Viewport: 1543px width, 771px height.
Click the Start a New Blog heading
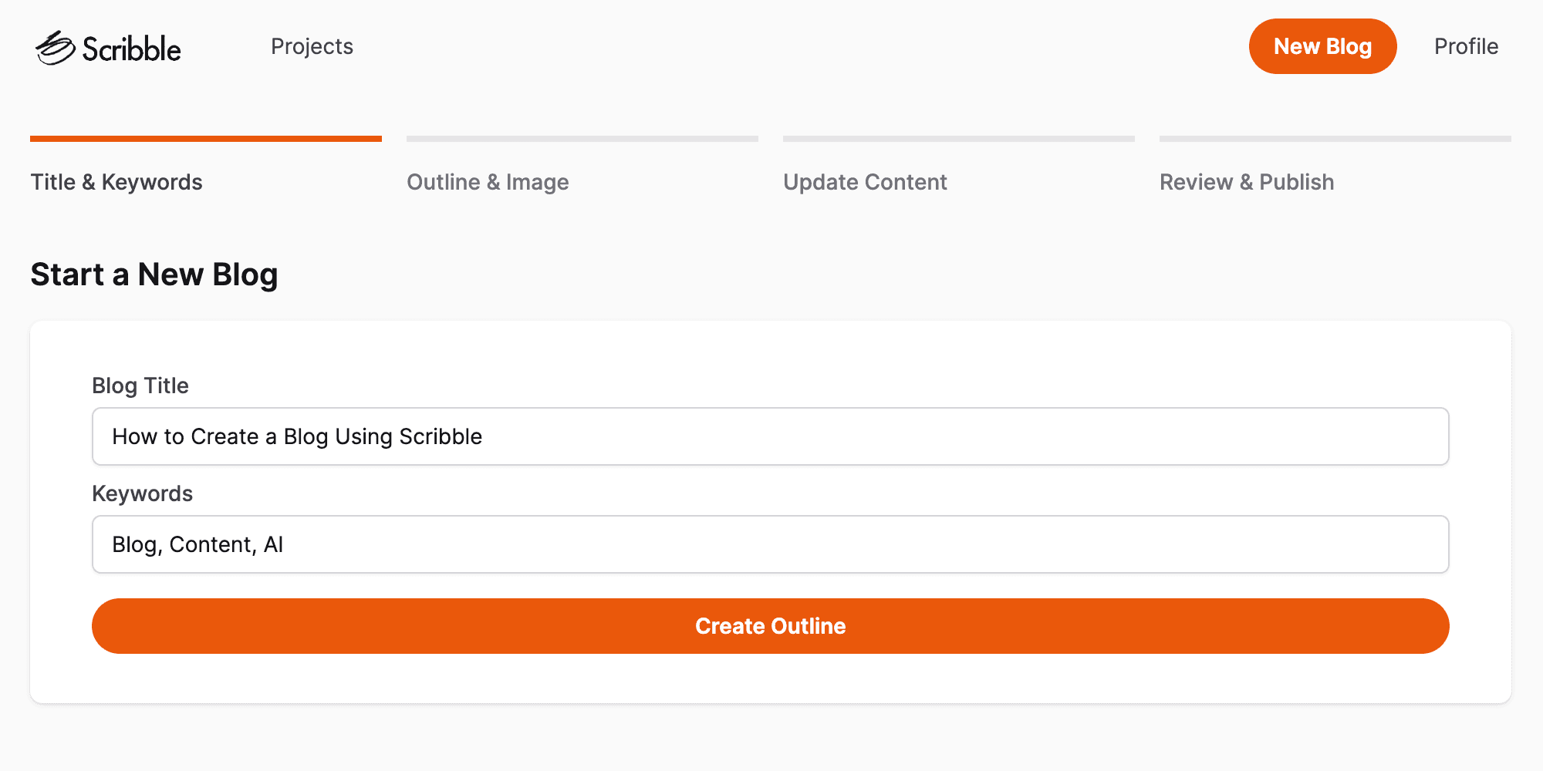154,274
